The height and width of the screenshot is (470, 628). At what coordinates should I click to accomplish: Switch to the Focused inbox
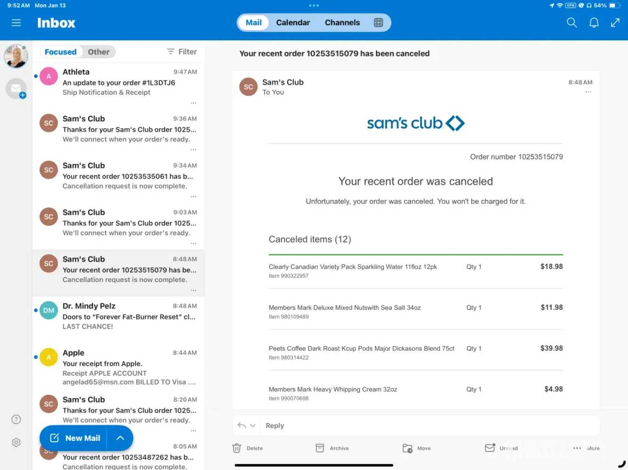pyautogui.click(x=60, y=52)
